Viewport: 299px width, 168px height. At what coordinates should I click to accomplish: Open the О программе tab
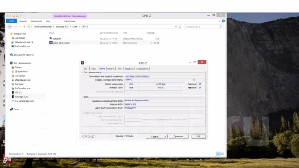click(142, 69)
